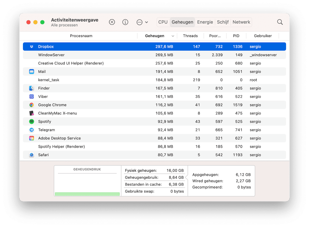Click the Telegram app icon
Image resolution: width=309 pixels, height=227 pixels.
point(32,130)
